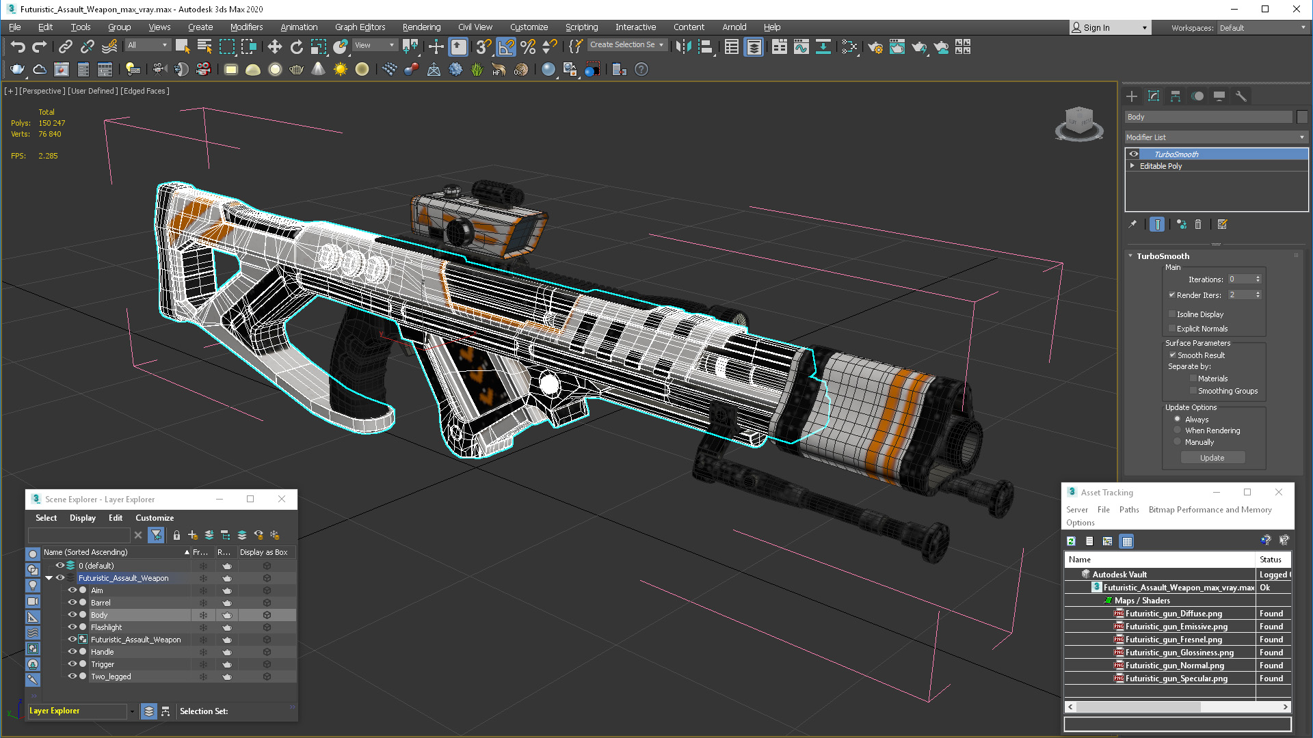Viewport: 1313px width, 738px height.
Task: Click Asset Tracking horizontal scrollbar
Action: 1178,707
